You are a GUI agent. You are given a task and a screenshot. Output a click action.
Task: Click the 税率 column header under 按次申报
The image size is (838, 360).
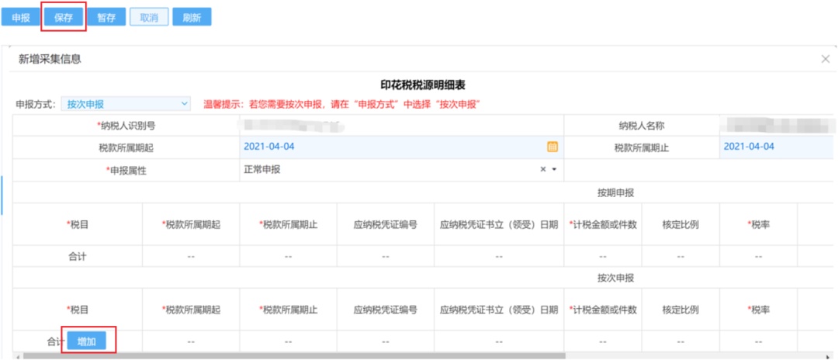[758, 310]
